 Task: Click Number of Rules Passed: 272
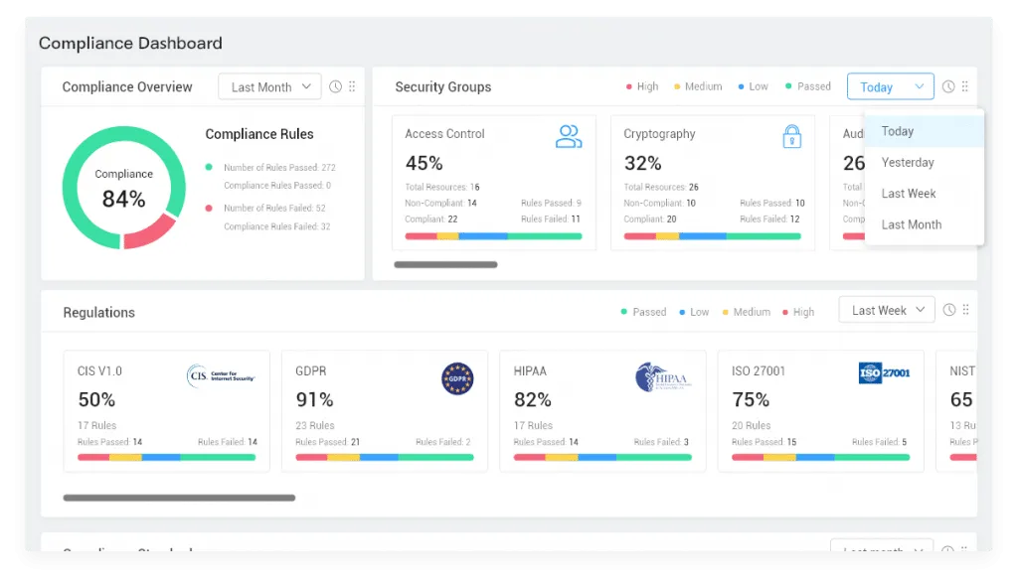coord(279,167)
